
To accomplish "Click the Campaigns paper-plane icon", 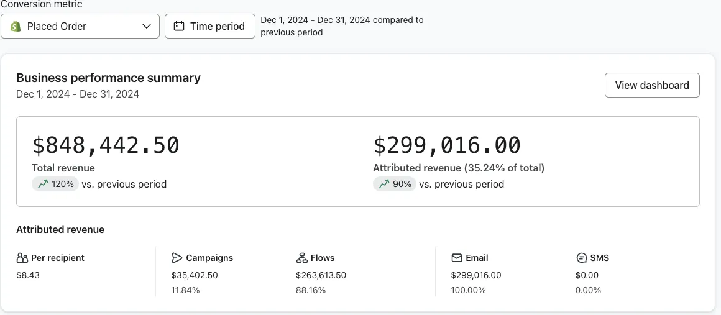I will coord(177,258).
